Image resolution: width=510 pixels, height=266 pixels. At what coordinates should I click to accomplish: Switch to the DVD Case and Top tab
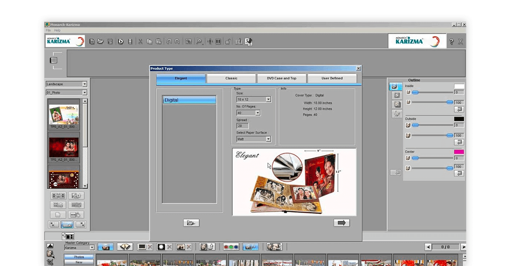pyautogui.click(x=281, y=78)
